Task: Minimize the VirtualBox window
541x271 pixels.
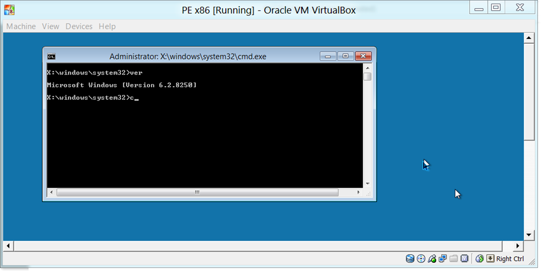Action: click(x=479, y=7)
